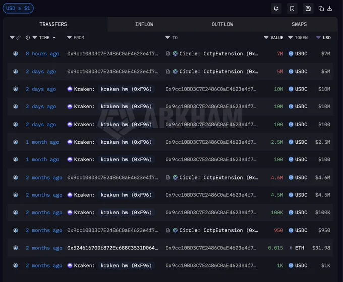Click the contract document icon in $7M row
The width and height of the screenshot is (343, 282).
[x=168, y=54]
